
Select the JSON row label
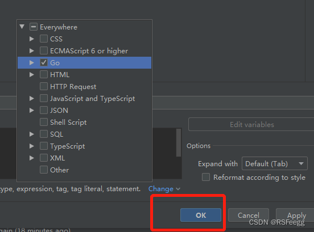(59, 111)
